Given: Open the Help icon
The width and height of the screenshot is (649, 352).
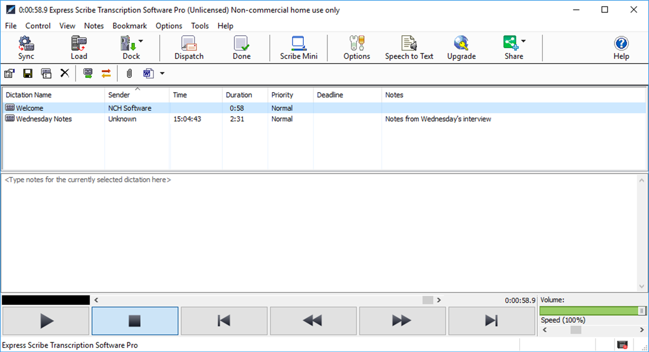Looking at the screenshot, I should pos(621,47).
